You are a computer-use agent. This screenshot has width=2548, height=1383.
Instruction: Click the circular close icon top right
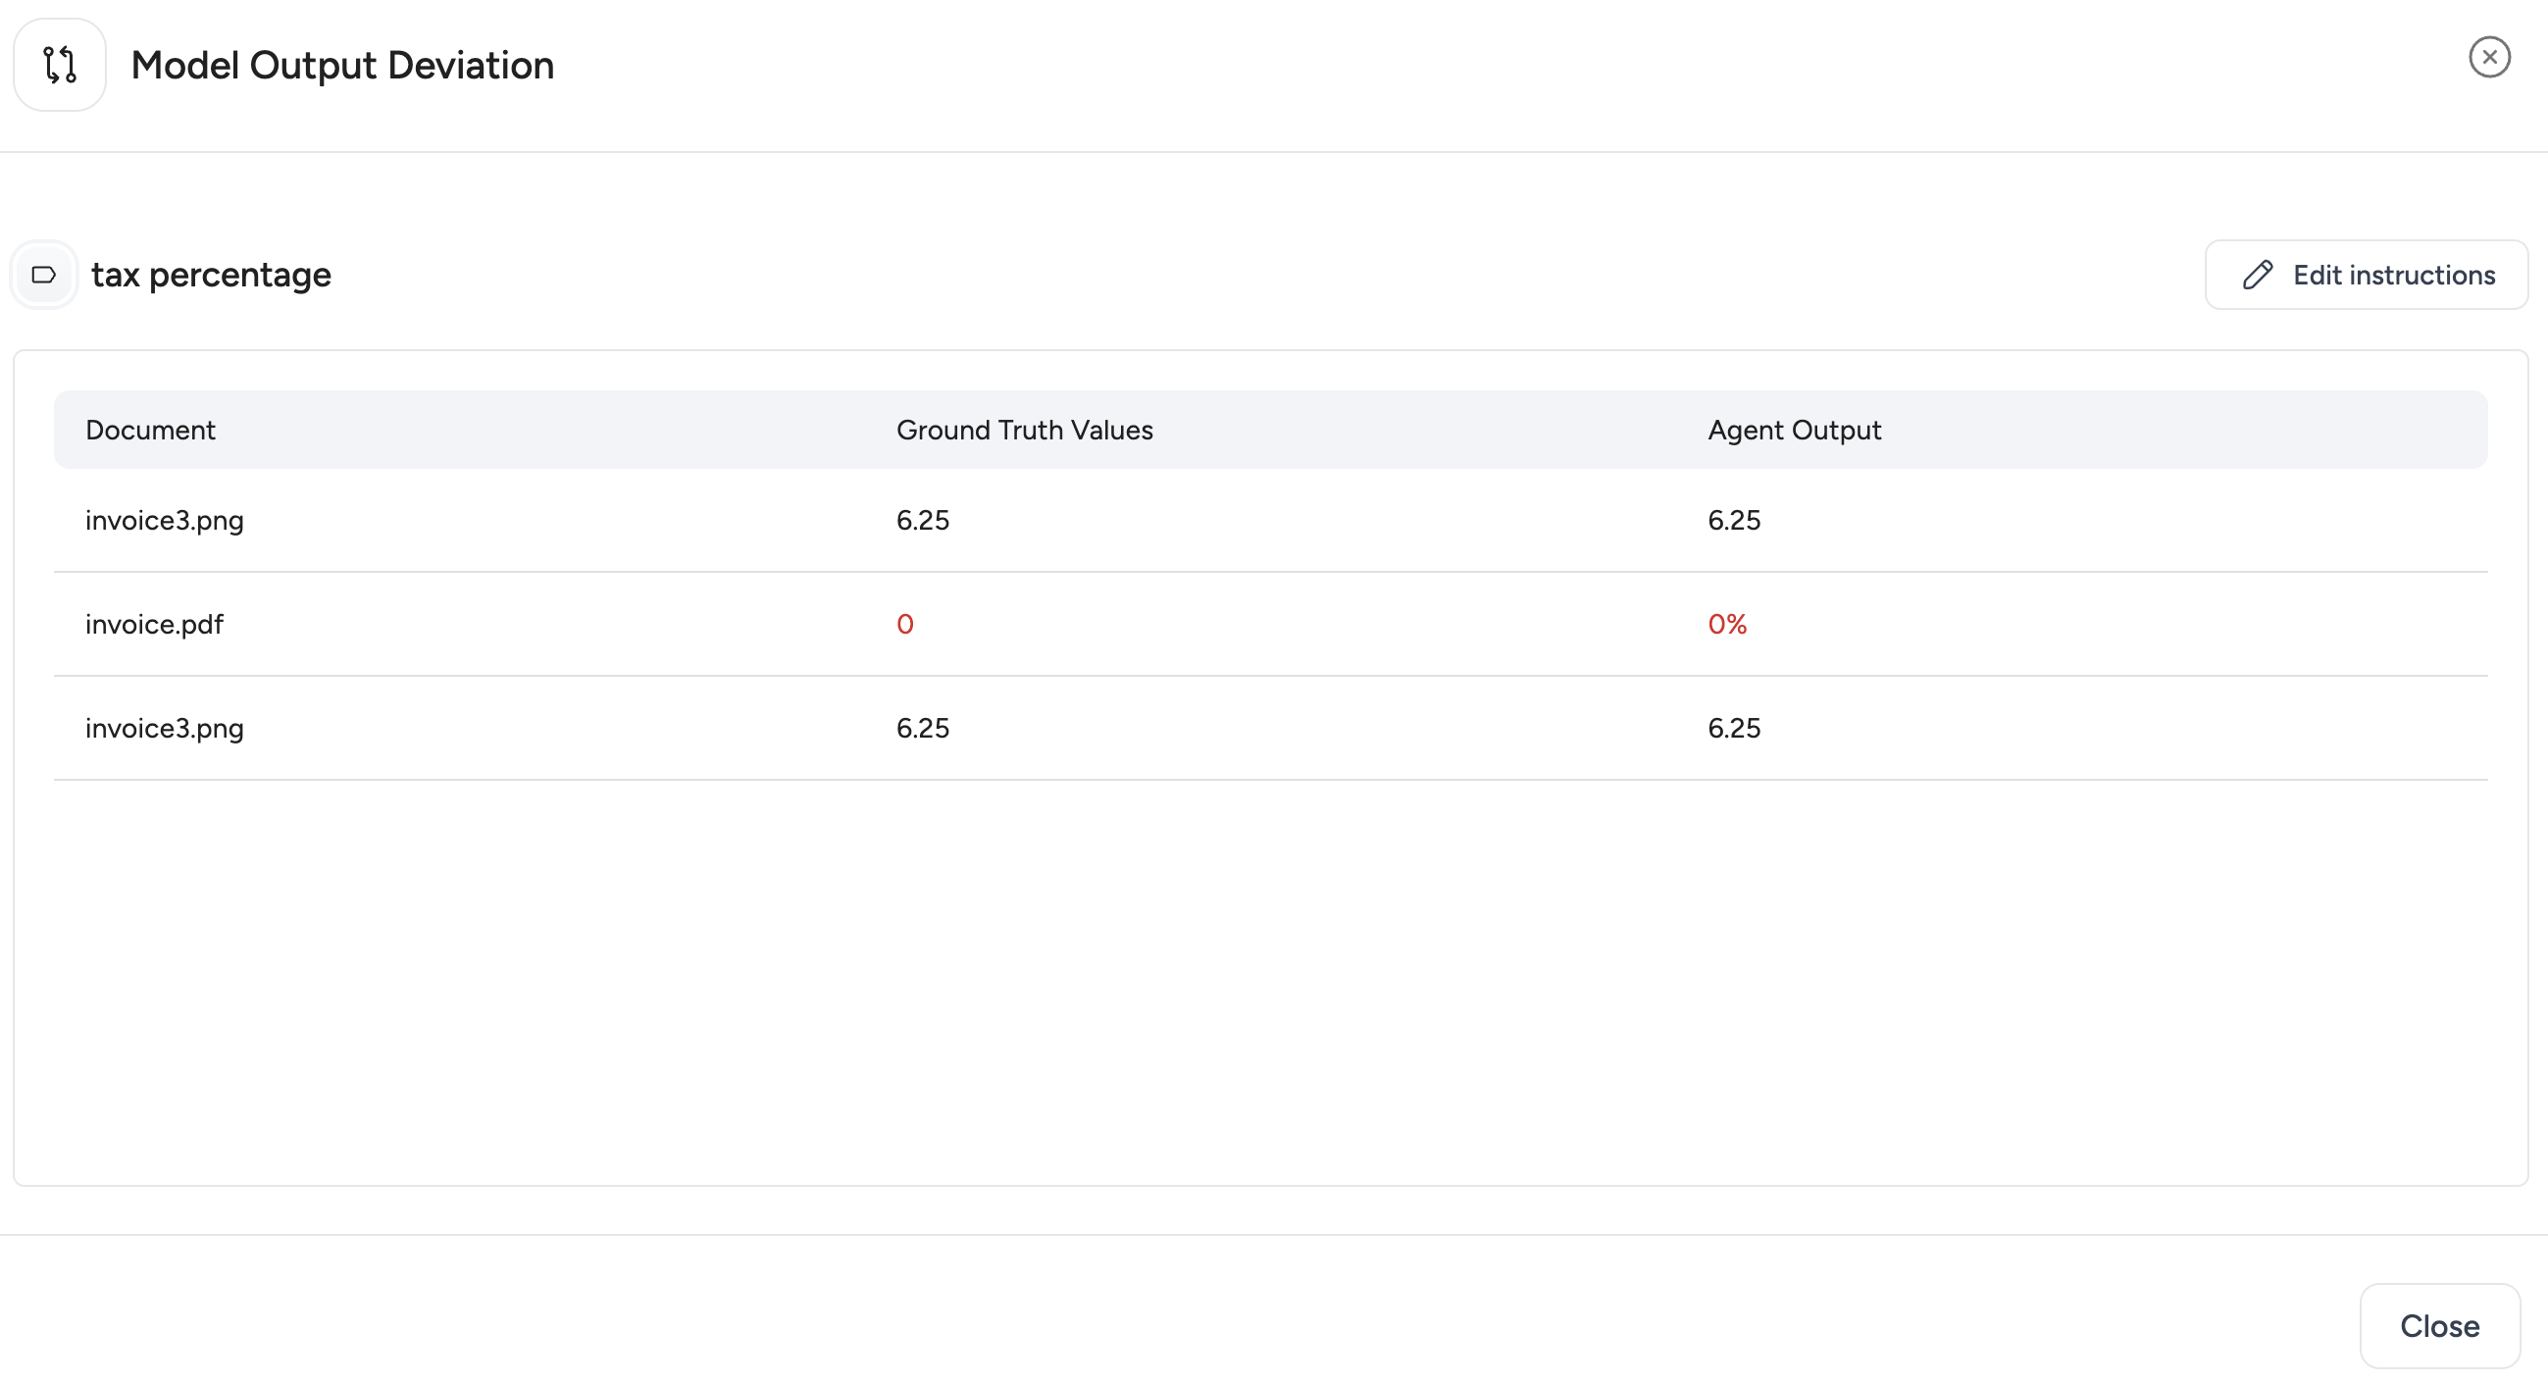click(2489, 56)
